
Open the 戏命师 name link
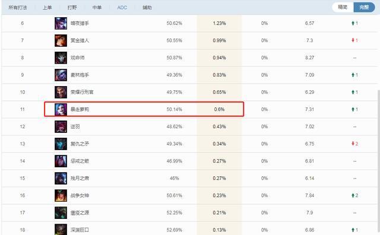click(x=78, y=58)
